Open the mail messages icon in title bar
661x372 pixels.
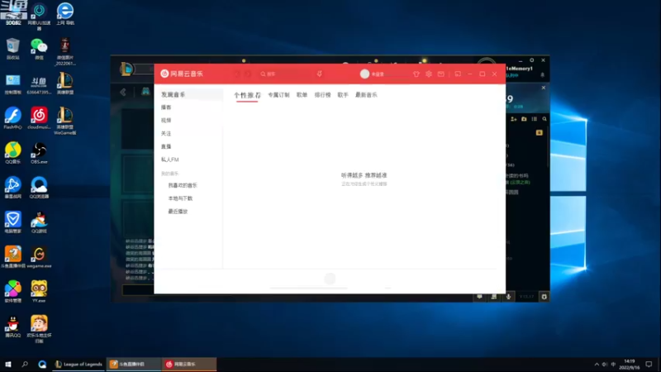point(440,74)
